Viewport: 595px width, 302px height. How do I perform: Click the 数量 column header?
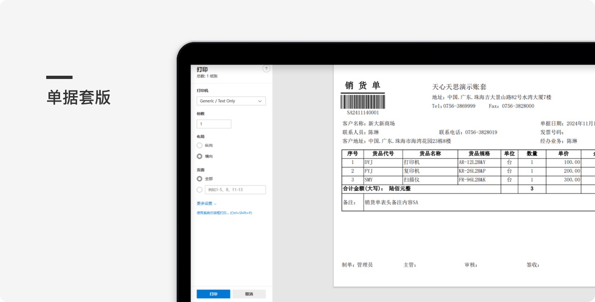coord(532,154)
